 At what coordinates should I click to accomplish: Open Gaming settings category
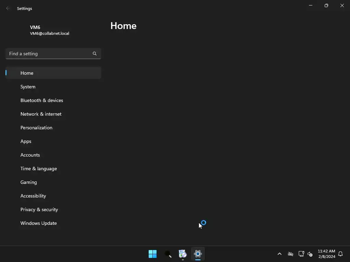click(53, 182)
